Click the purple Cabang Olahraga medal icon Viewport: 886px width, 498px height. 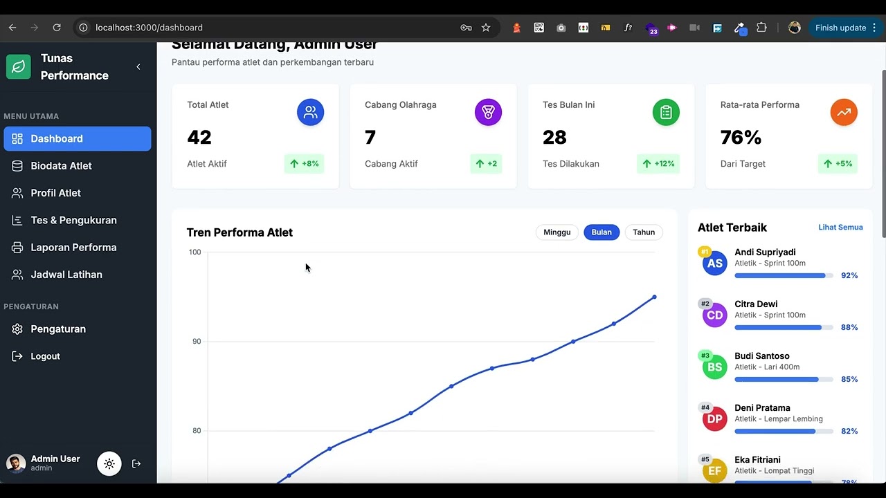489,112
